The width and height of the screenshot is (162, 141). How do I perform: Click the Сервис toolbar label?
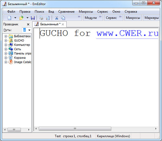point(111,18)
